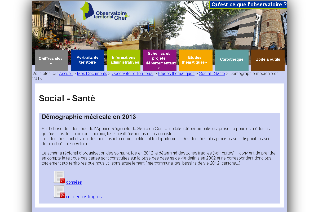Open the données PDF link

coord(74,182)
